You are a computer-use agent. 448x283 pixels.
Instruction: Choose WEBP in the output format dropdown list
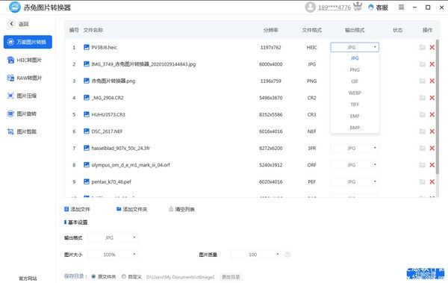pyautogui.click(x=355, y=93)
